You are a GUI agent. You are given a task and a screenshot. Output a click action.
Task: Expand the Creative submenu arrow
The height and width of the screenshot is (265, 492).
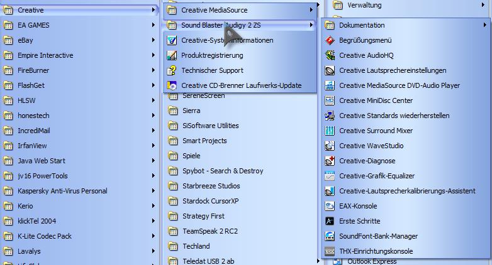tap(154, 10)
